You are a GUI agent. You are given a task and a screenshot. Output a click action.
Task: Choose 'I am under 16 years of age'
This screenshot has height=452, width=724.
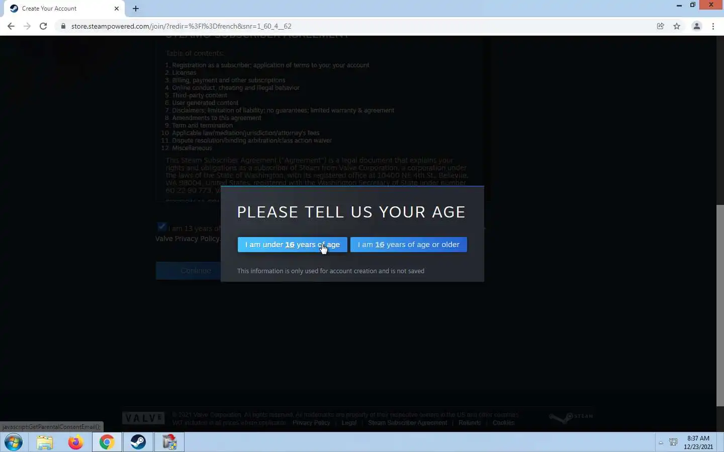point(292,245)
